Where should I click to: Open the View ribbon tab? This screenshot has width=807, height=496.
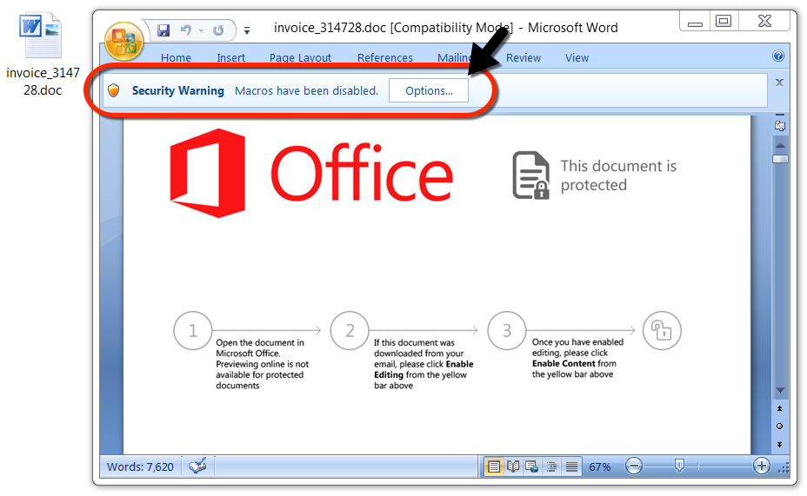pyautogui.click(x=577, y=57)
